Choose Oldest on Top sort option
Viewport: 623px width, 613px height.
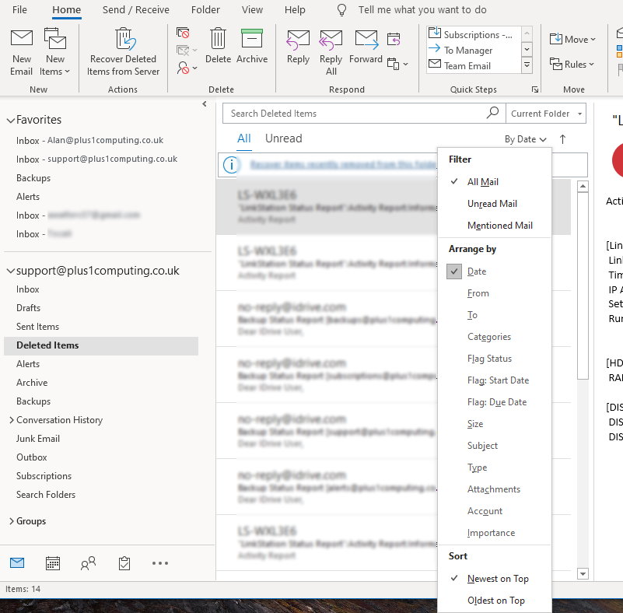pyautogui.click(x=495, y=601)
